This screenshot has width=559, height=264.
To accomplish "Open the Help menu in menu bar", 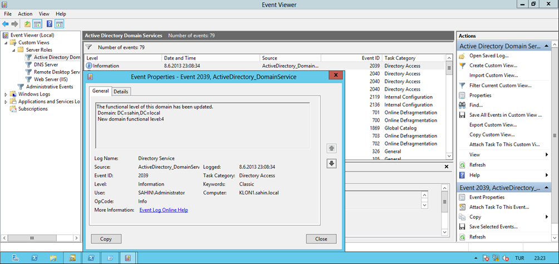I will coord(61,14).
